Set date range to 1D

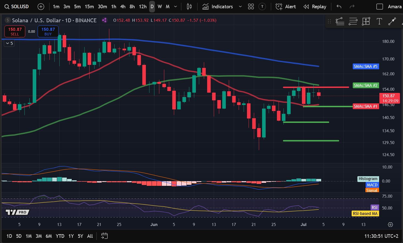pyautogui.click(x=9, y=236)
